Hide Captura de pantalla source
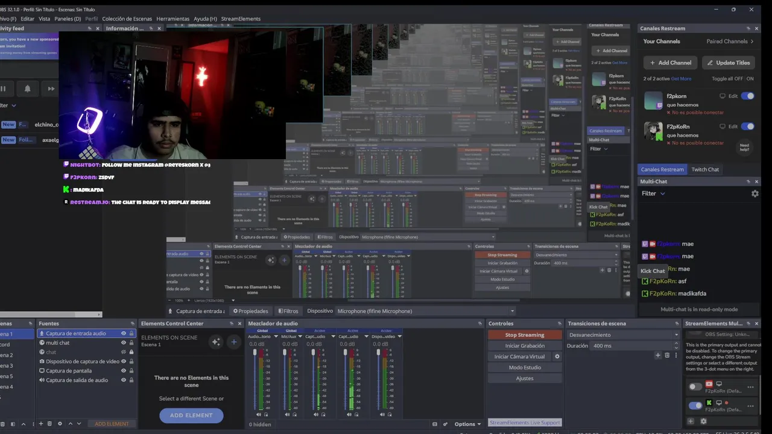772x434 pixels. click(x=124, y=371)
